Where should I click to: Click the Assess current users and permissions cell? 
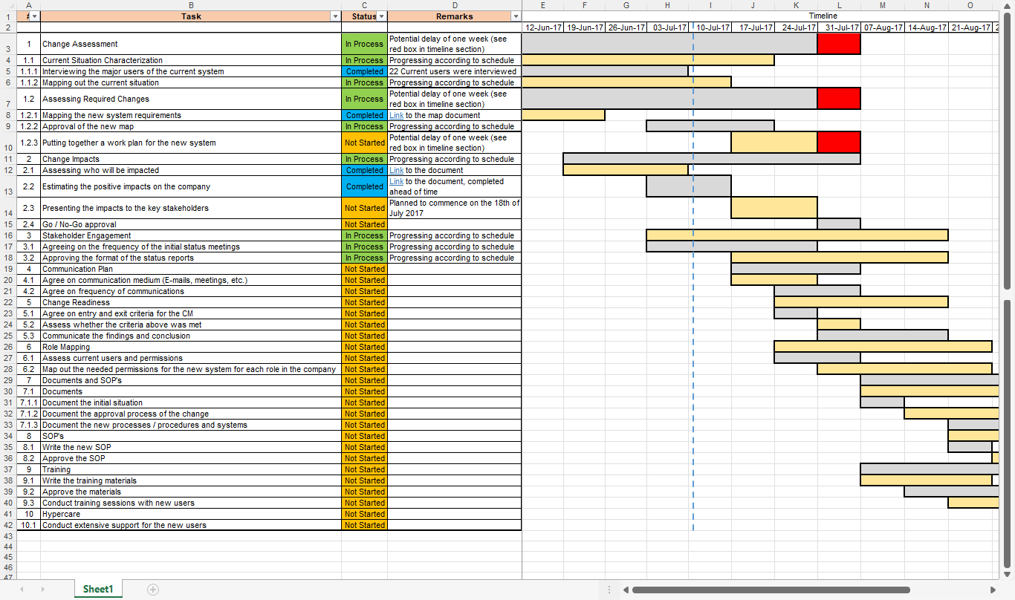point(191,358)
